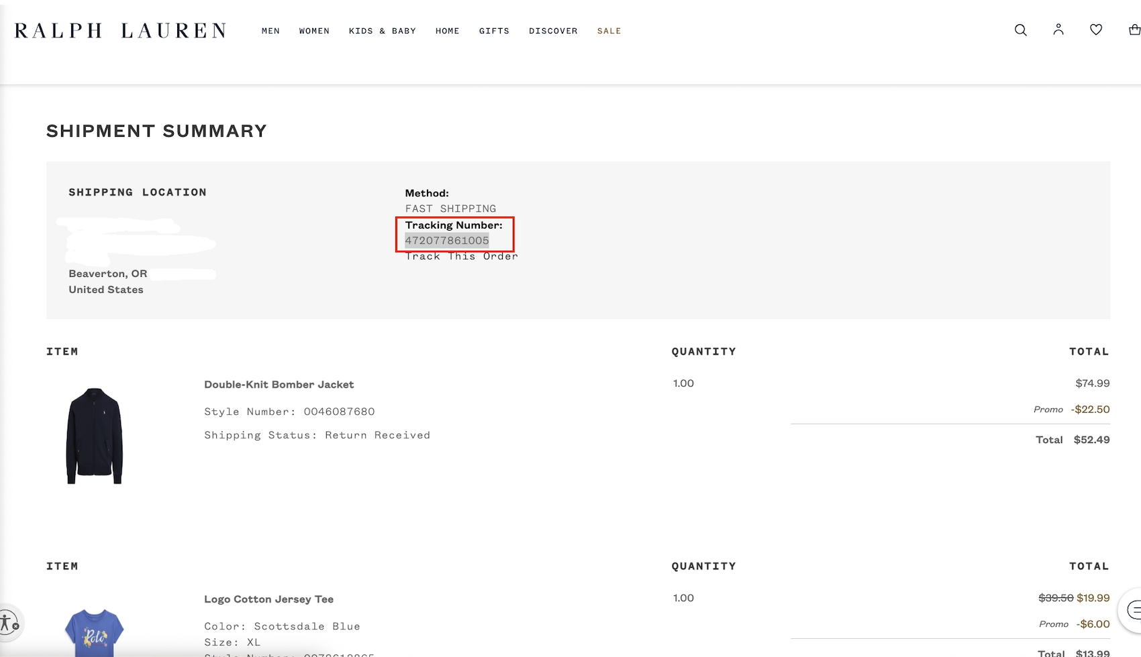Open the Men menu
This screenshot has width=1141, height=657.
(270, 31)
